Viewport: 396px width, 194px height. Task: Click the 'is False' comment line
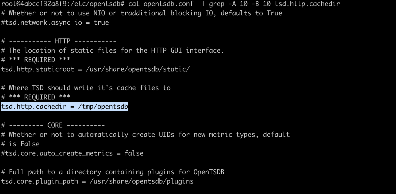pyautogui.click(x=20, y=144)
